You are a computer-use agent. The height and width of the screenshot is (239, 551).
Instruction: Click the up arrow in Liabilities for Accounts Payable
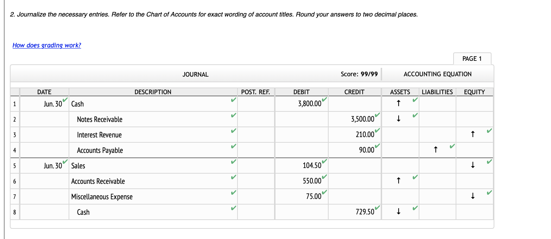436,150
